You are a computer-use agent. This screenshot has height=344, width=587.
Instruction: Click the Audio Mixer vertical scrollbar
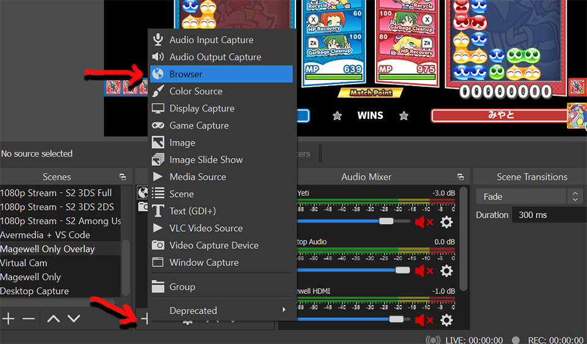[463, 239]
